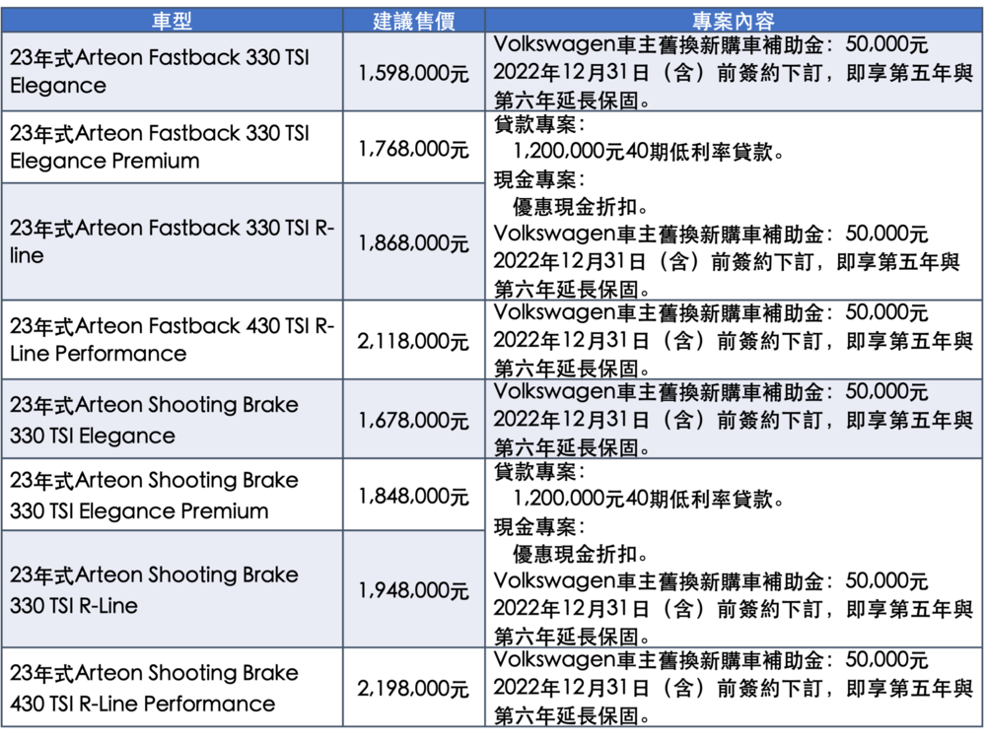Viewport: 986px width, 741px height.
Task: Select the 優惠現金折扣 line in the Shooting Brake offer cell
Action: [581, 554]
